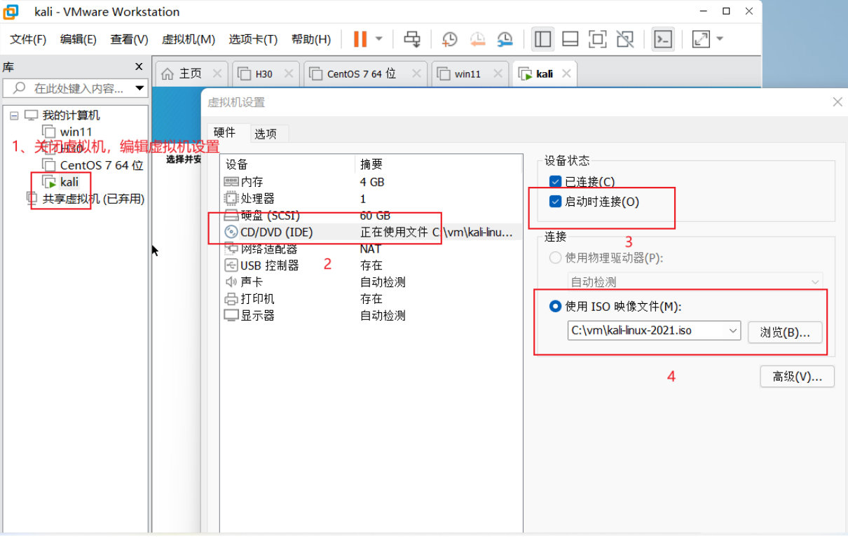Select the 网络适配器 device row

coord(371,249)
